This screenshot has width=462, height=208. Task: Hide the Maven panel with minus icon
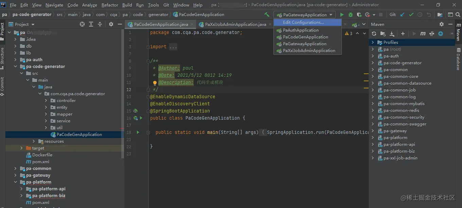pyautogui.click(x=450, y=24)
